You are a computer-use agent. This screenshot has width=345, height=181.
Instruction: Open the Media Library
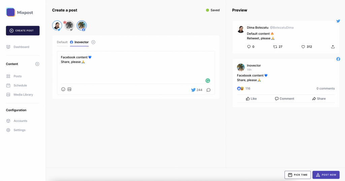(23, 95)
